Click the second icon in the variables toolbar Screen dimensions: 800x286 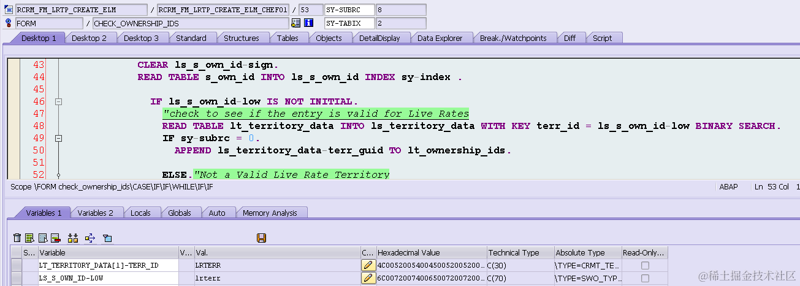pos(29,238)
